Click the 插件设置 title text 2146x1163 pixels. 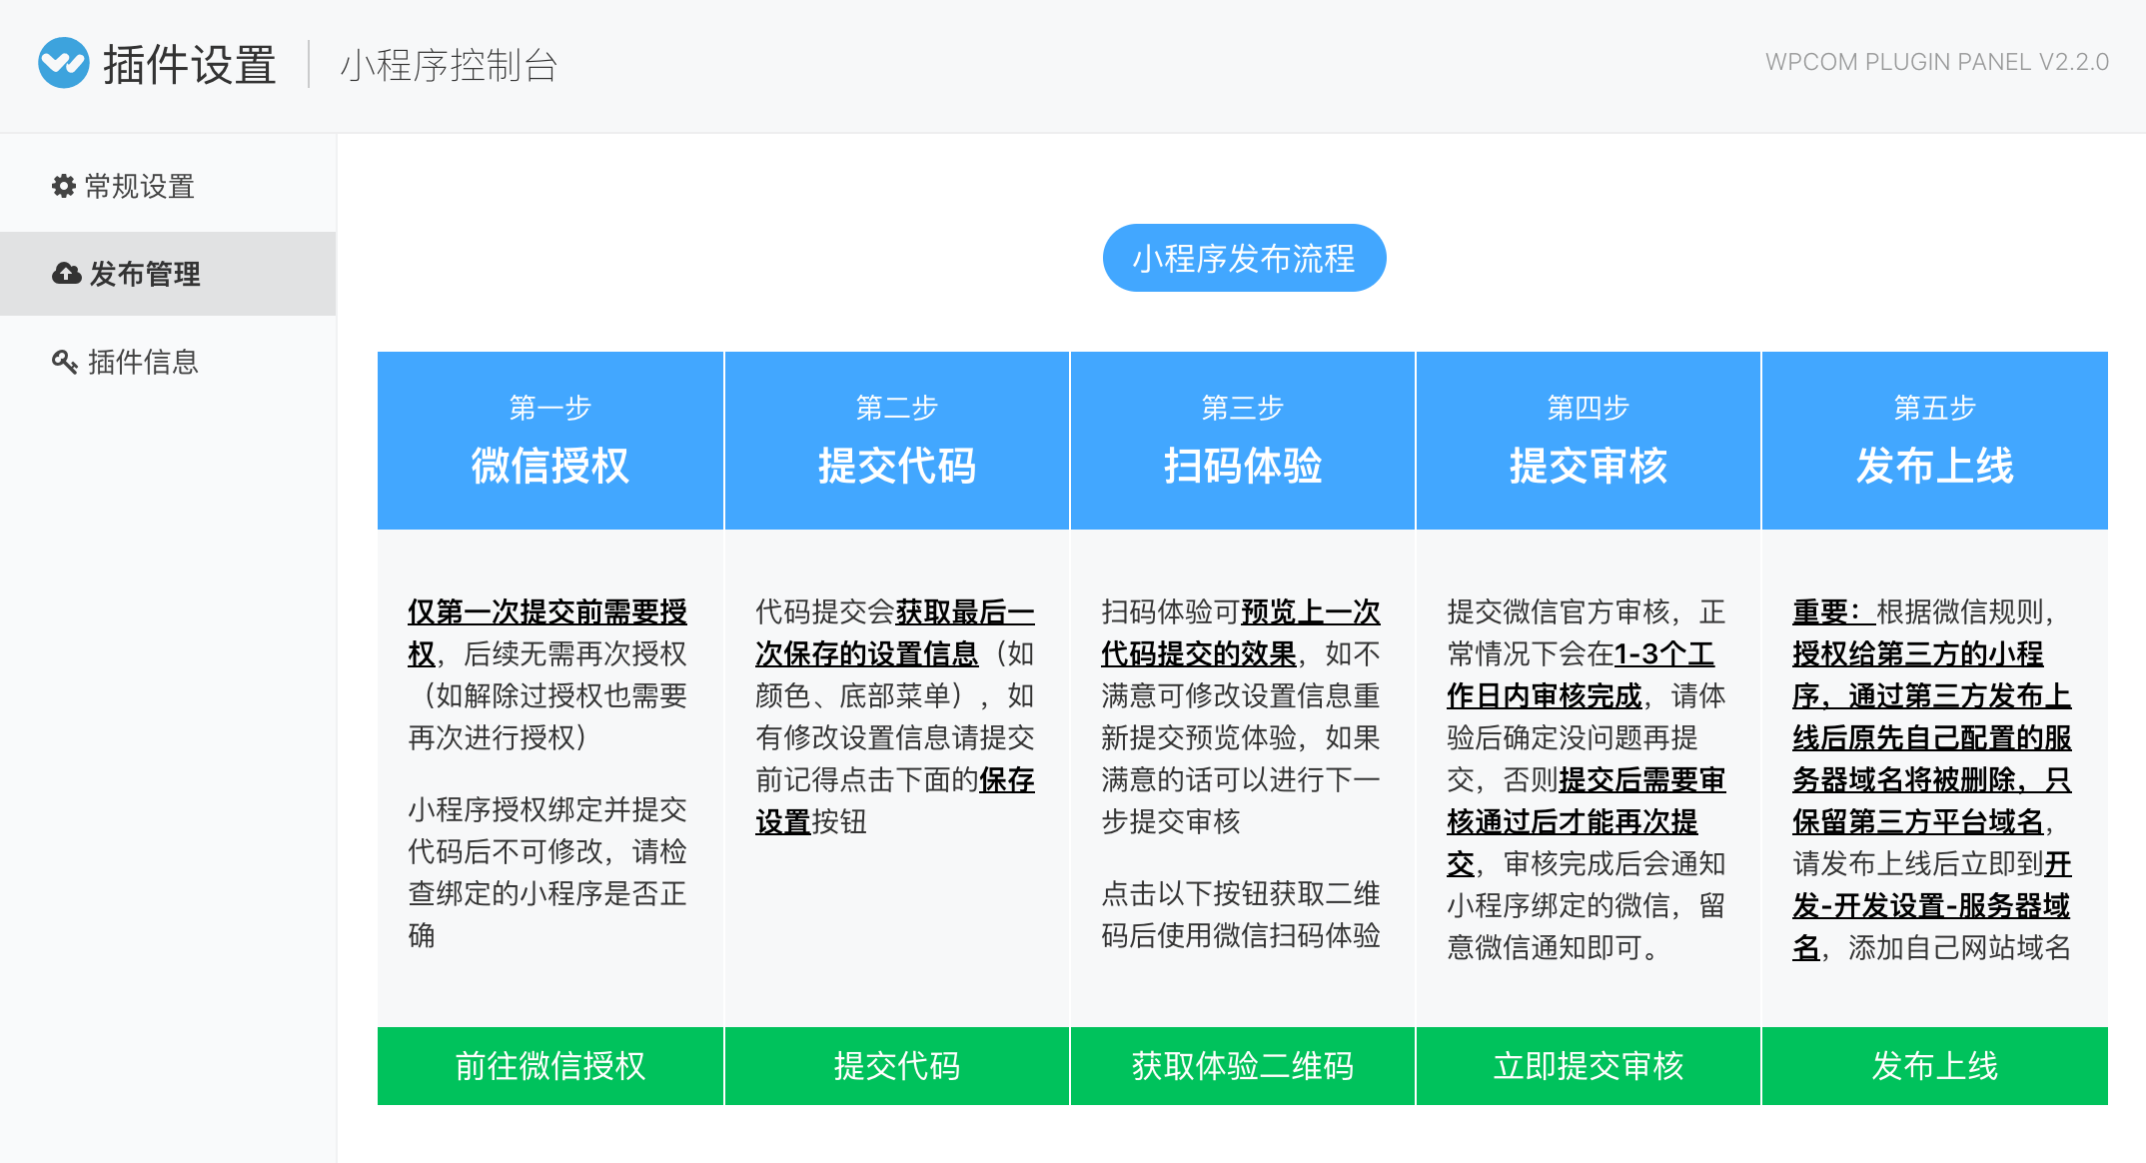(x=190, y=64)
